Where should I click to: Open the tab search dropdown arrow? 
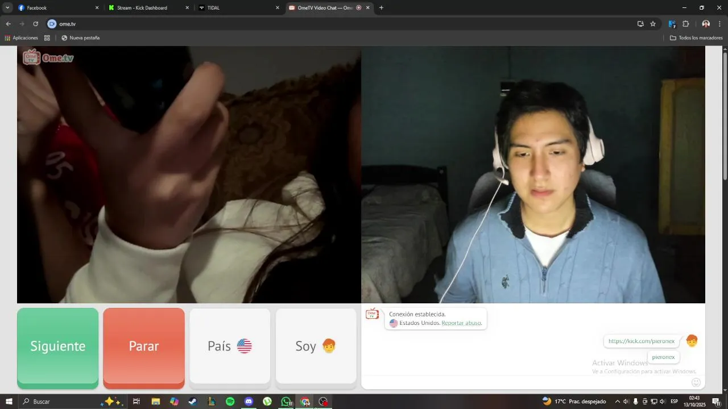7,8
